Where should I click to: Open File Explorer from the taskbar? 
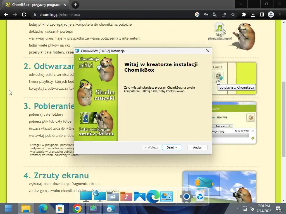[26, 208]
